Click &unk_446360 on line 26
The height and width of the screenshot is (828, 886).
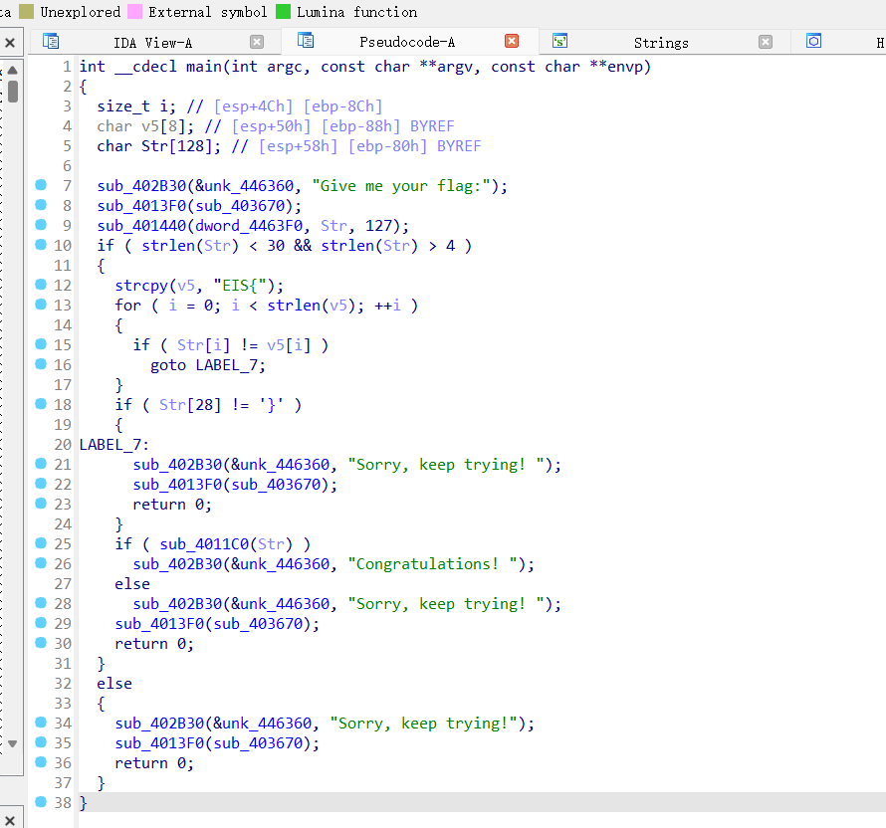pyautogui.click(x=281, y=563)
